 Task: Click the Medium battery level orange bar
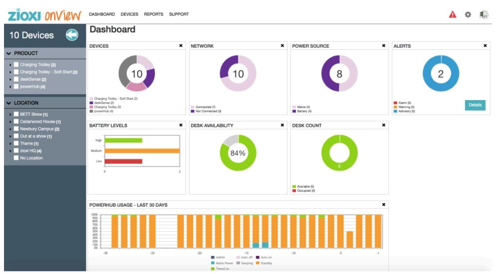tap(142, 150)
